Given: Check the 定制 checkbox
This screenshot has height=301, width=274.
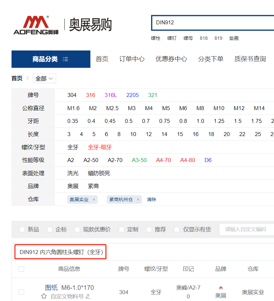Looking at the screenshot, I should coord(122,229).
